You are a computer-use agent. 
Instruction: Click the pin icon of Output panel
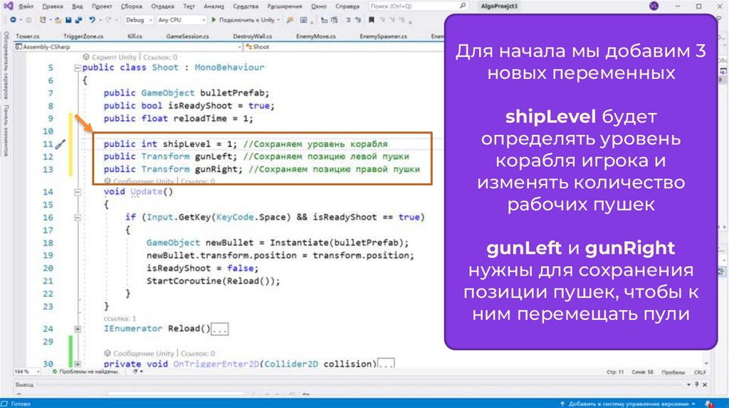coord(696,385)
